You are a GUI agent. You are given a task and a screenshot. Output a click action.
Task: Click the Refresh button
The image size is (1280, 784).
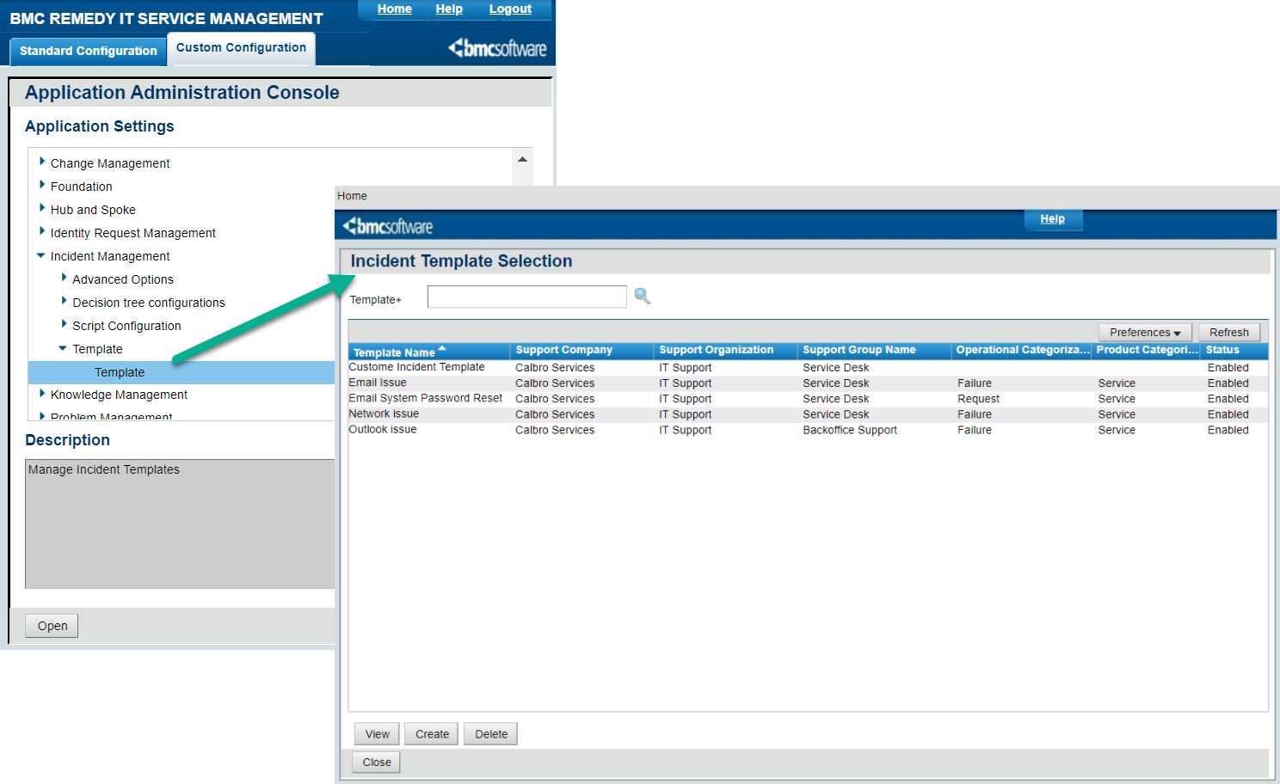1229,333
